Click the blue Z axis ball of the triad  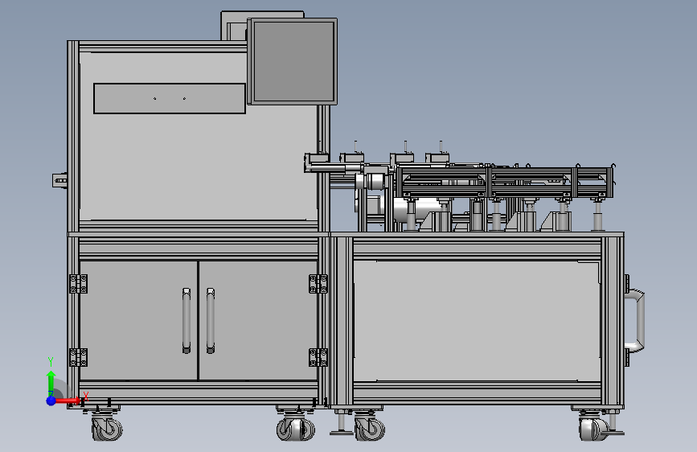click(x=51, y=401)
